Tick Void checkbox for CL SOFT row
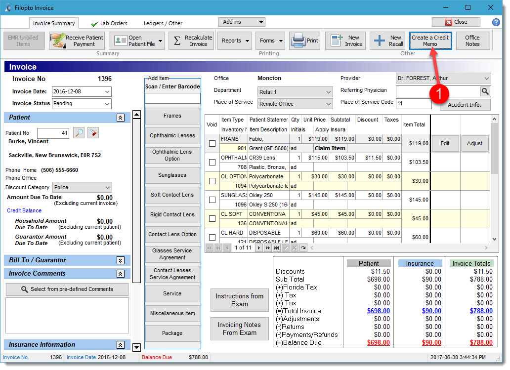 coord(212,218)
